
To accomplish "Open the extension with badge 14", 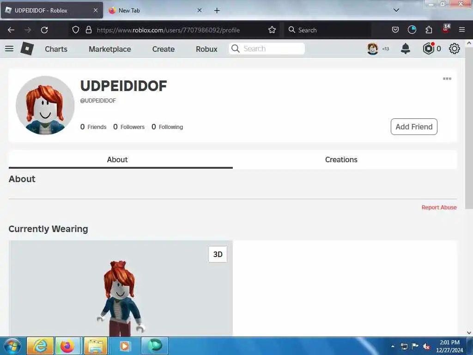I will [x=446, y=29].
